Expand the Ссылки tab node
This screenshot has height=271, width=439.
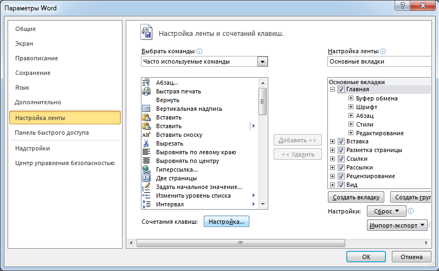(x=332, y=159)
